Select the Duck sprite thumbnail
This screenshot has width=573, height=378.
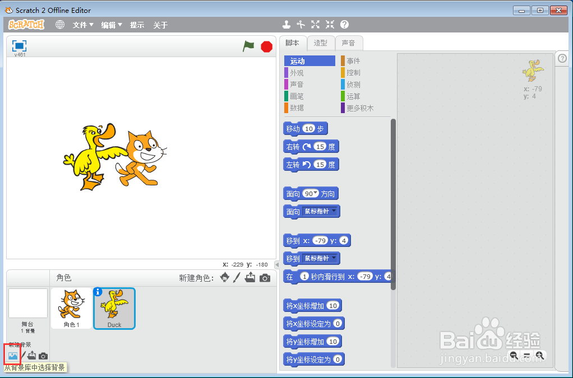(x=114, y=309)
